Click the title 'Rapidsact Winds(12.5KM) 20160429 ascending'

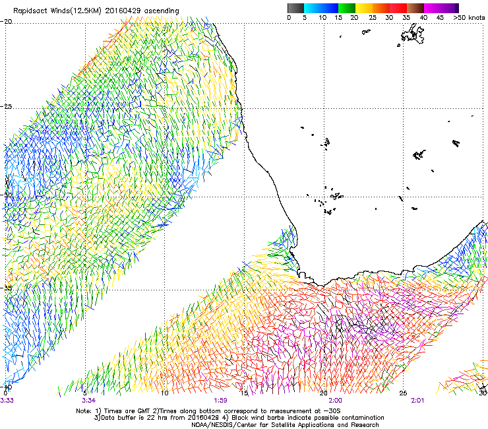[96, 11]
